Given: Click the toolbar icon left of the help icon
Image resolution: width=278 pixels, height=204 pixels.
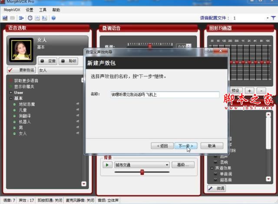Looking at the screenshot, I should tap(44, 18).
